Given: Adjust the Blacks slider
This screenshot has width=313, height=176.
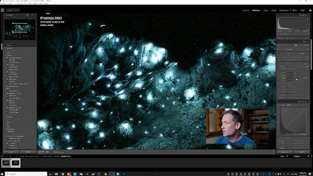Looking at the screenshot, I should [x=295, y=80].
